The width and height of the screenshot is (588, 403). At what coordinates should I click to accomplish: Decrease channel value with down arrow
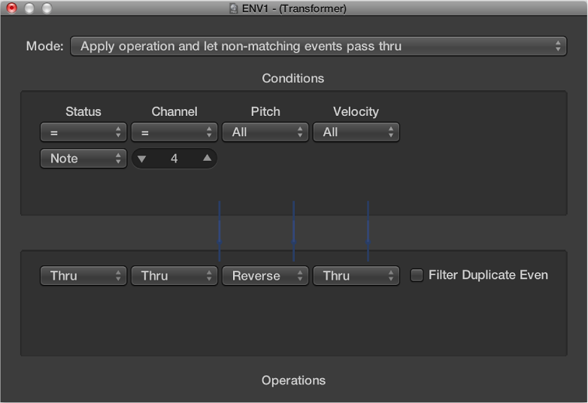142,159
